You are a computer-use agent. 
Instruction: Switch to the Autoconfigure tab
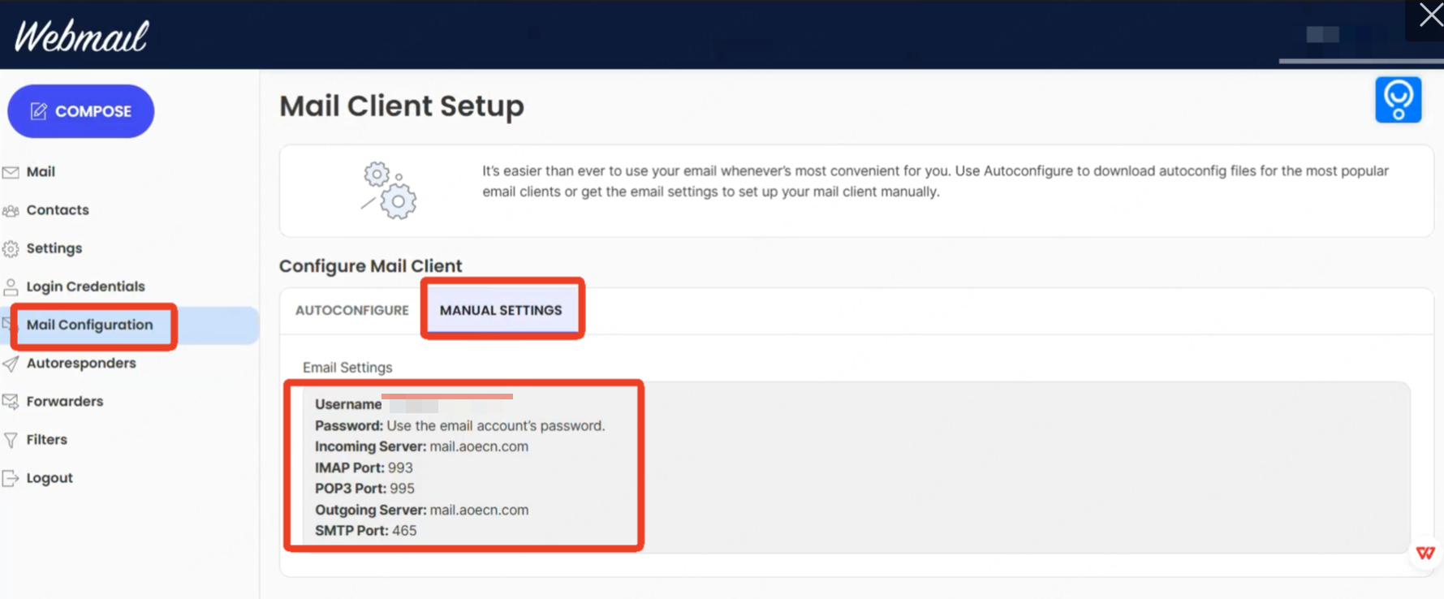tap(352, 310)
